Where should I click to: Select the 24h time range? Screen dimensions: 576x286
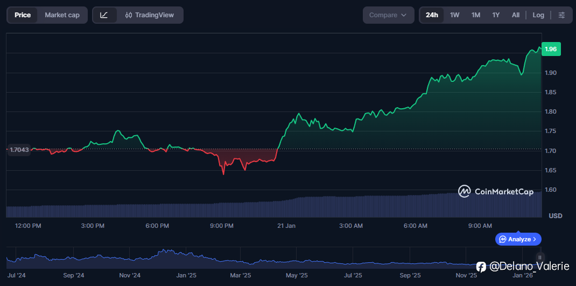432,15
